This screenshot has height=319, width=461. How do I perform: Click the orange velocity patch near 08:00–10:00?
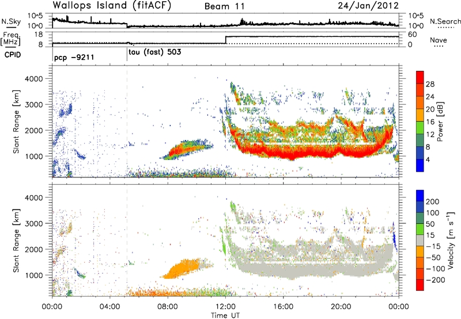(x=182, y=269)
